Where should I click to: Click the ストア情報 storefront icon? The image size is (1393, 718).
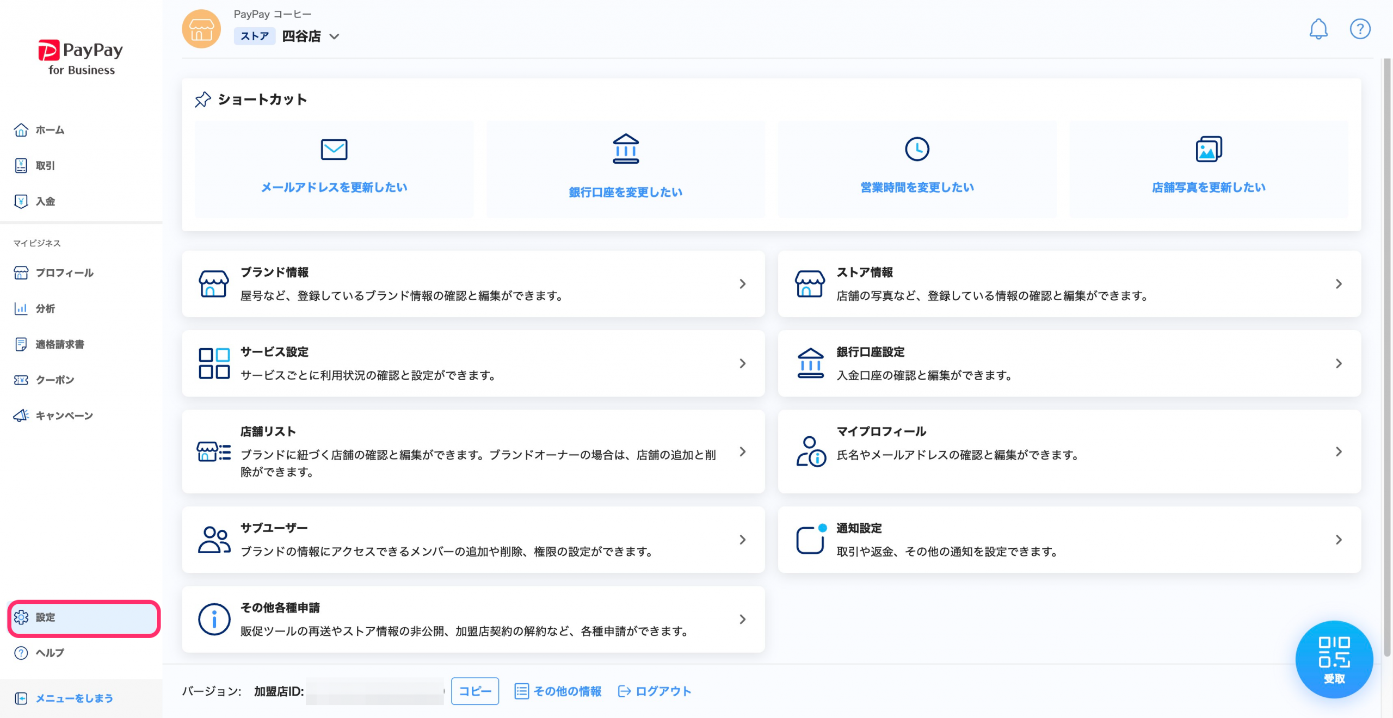coord(810,283)
